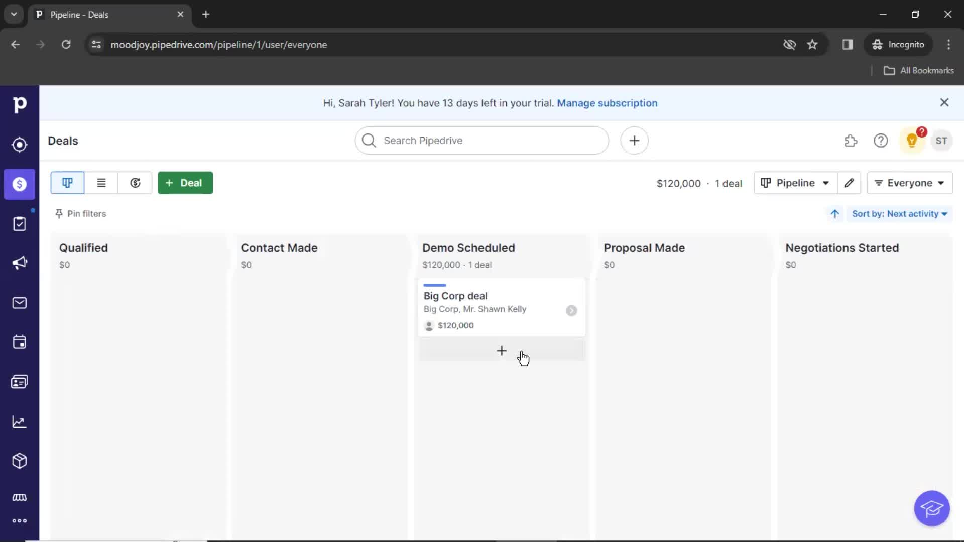View site information icon

point(96,45)
